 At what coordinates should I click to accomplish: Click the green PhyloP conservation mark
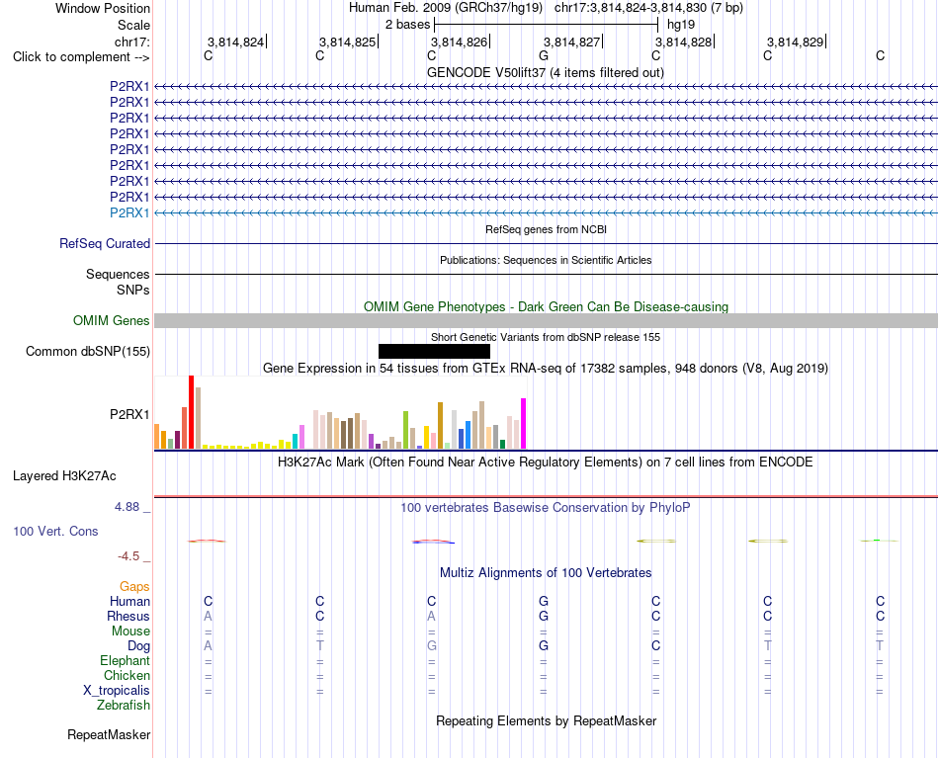coord(879,541)
